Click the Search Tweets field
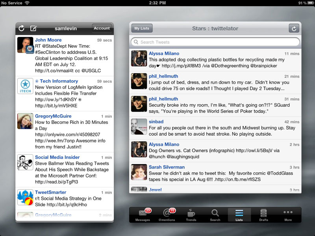This screenshot has width=315, height=236. pos(215,42)
